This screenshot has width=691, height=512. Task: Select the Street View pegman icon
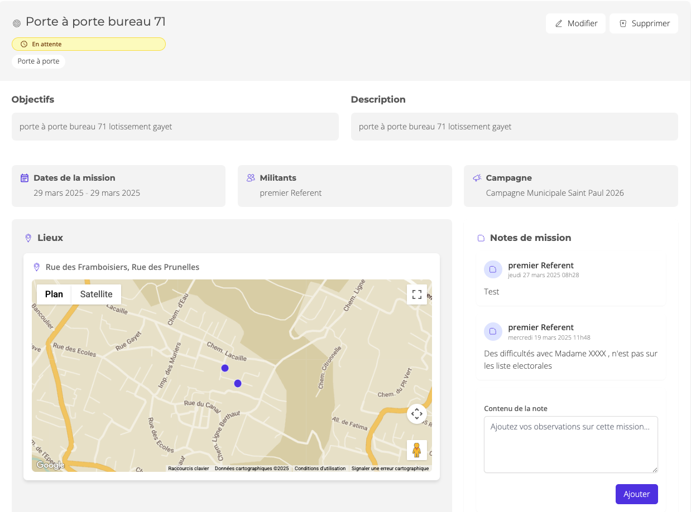pos(417,450)
